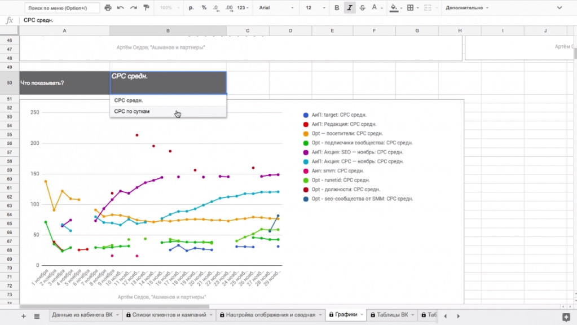
Task: Select the paint format tool
Action: pos(147,8)
